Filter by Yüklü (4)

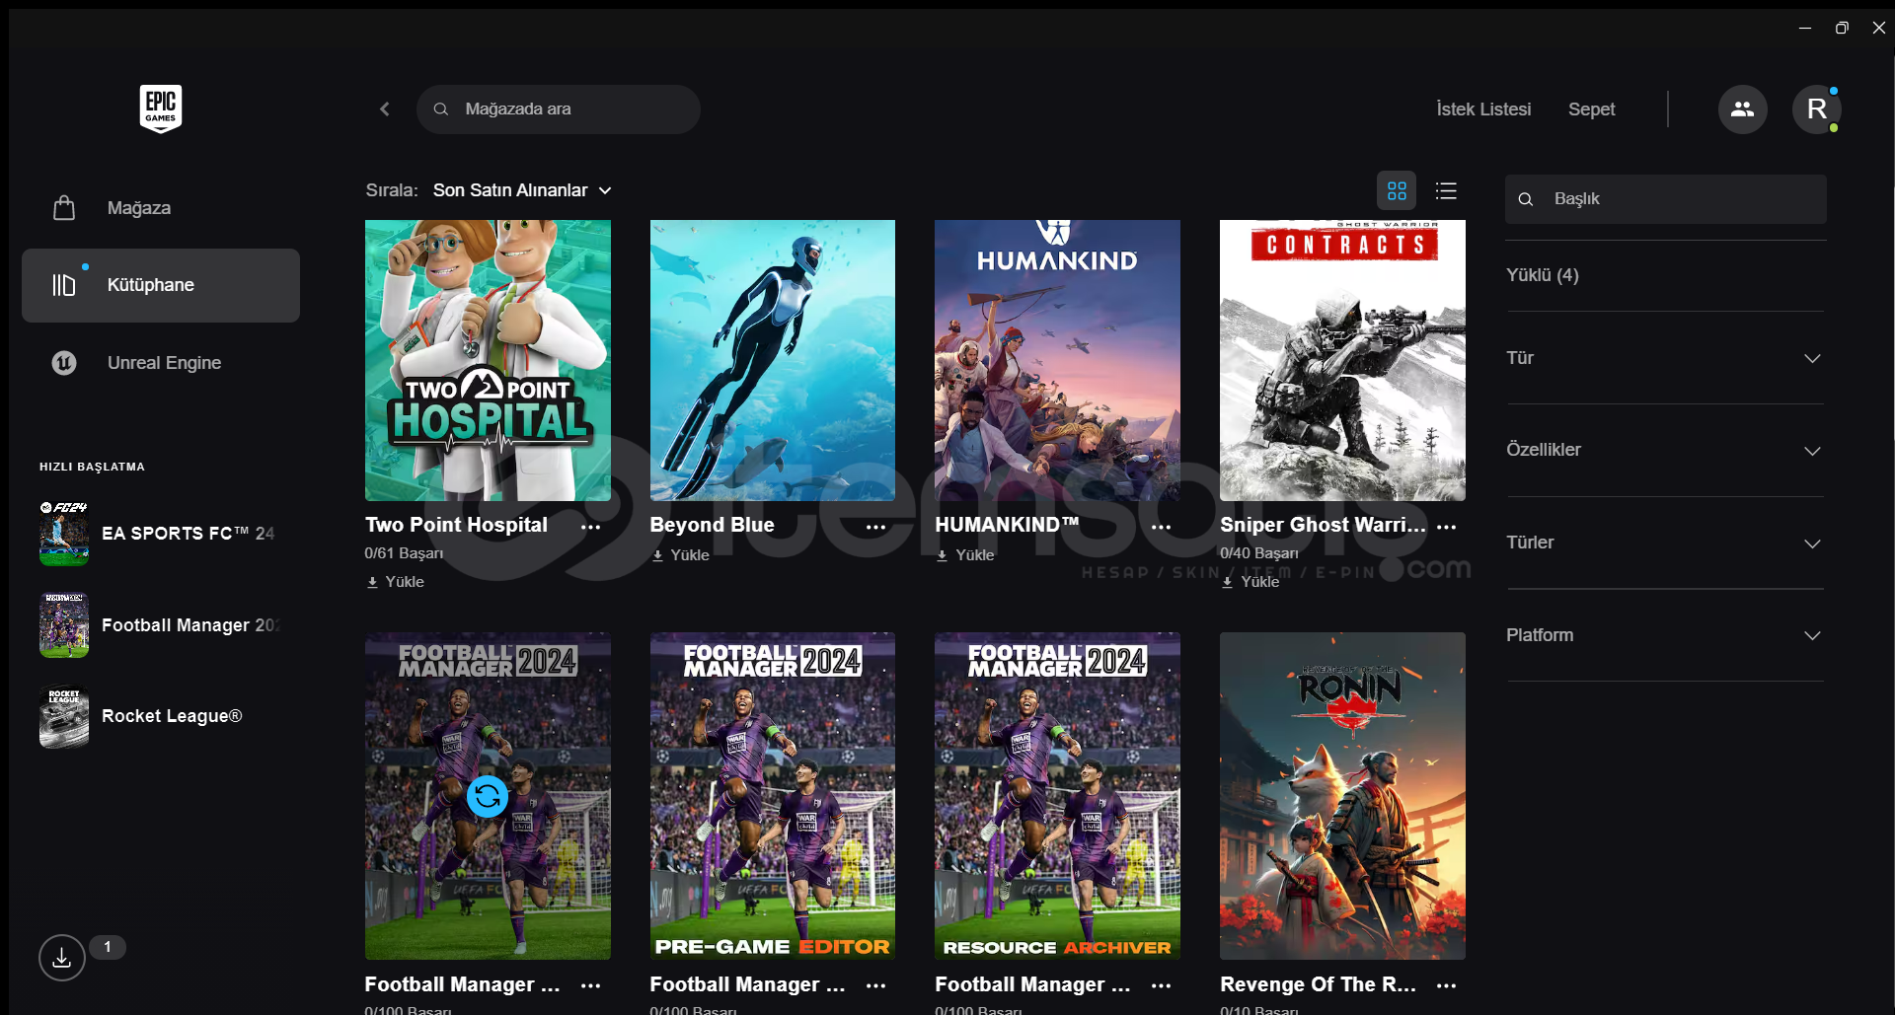click(1543, 275)
